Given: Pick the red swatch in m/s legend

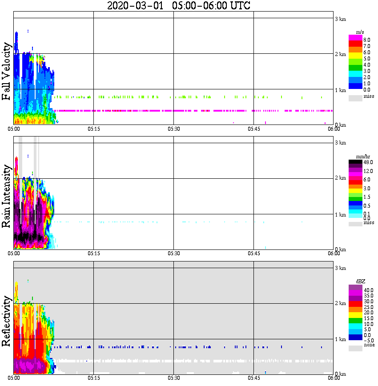Looking at the screenshot, I should 355,44.
